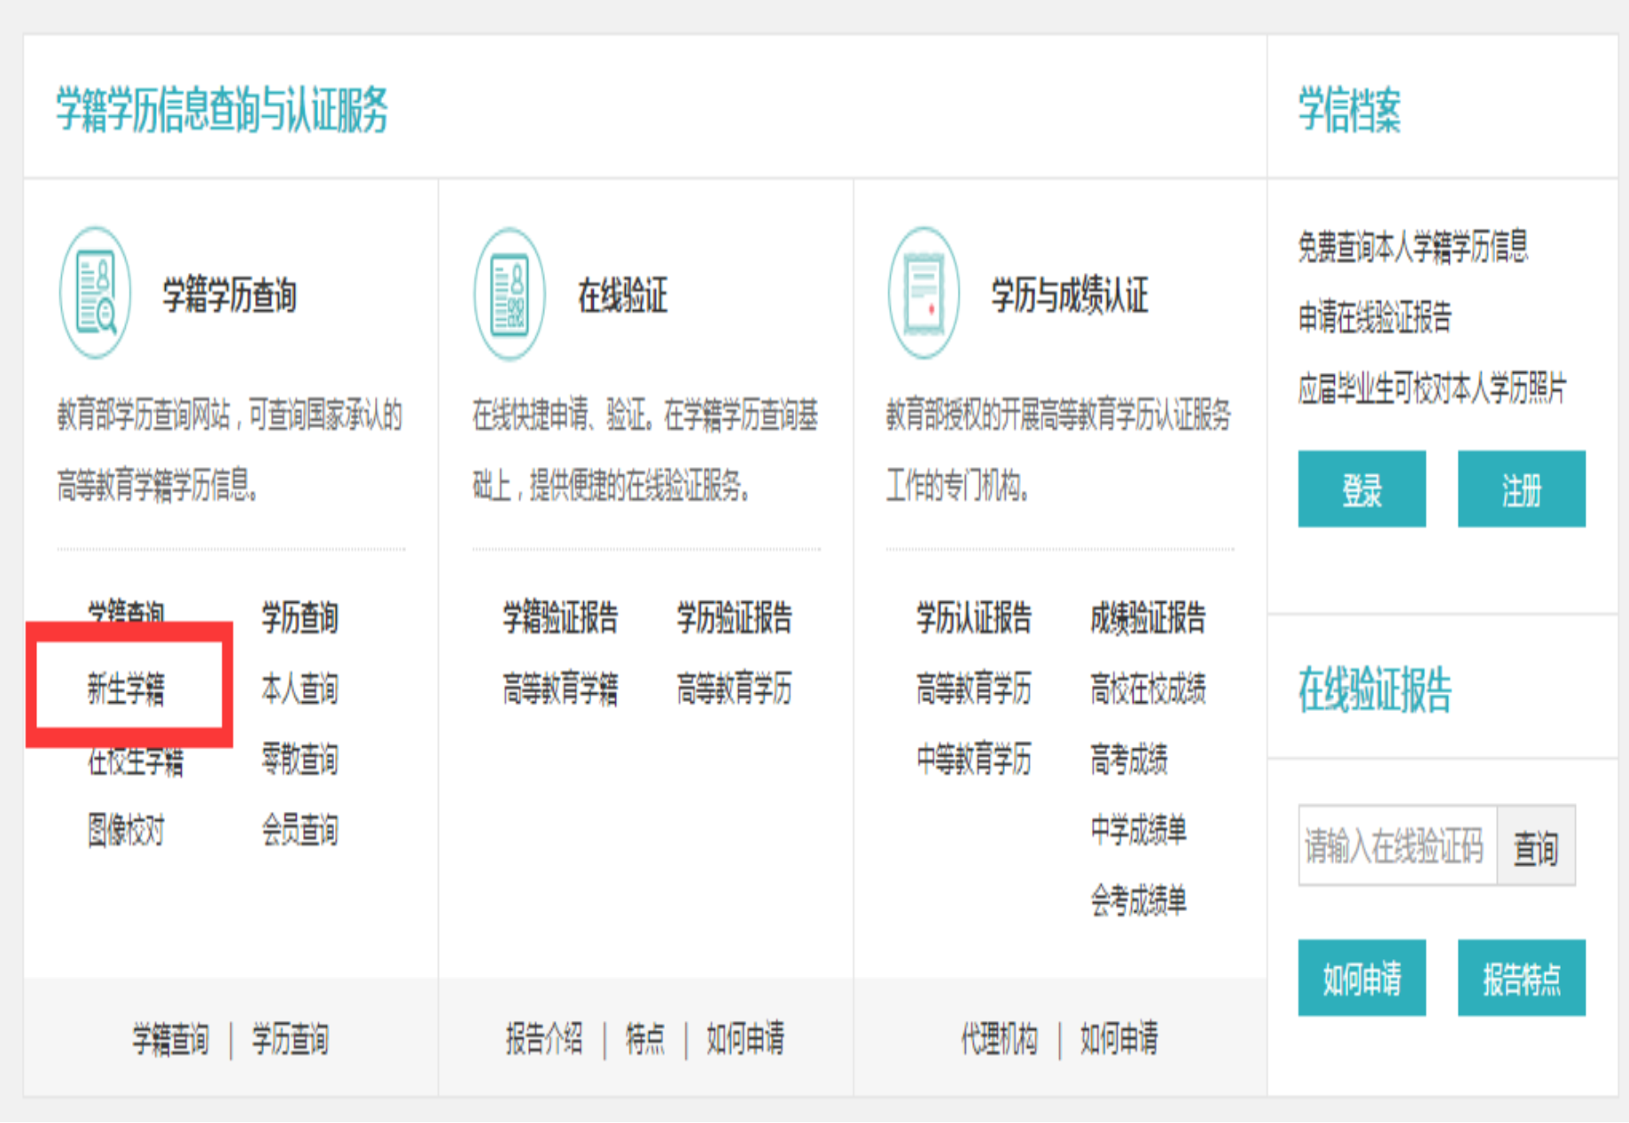Open the 报告特点 teal button

pos(1521,979)
